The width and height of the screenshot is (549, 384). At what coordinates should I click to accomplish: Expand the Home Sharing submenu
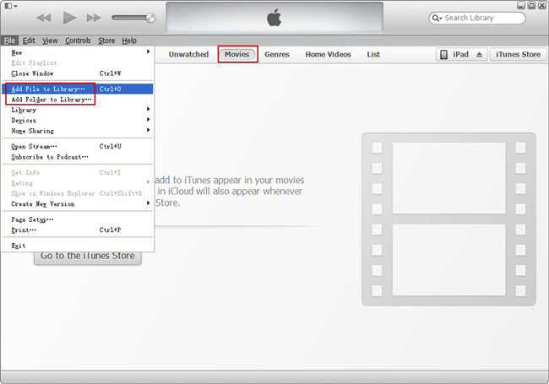pyautogui.click(x=78, y=131)
